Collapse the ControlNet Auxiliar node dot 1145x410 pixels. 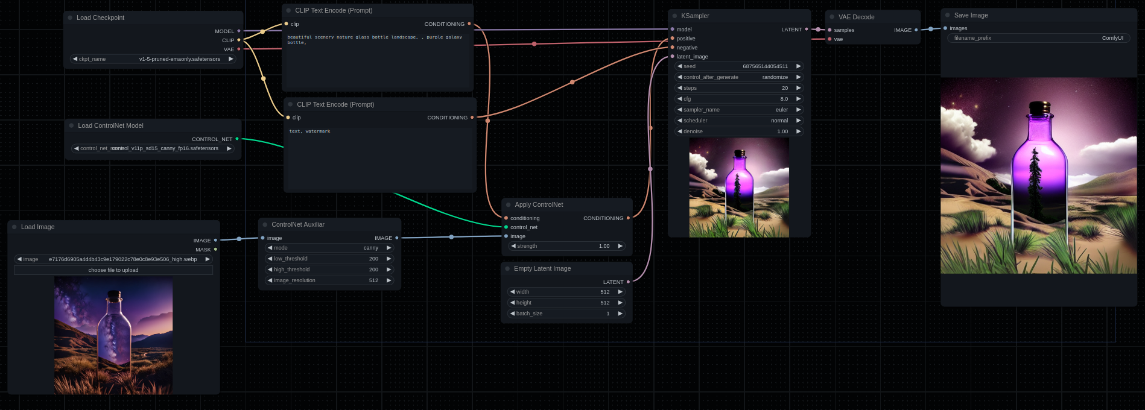265,225
